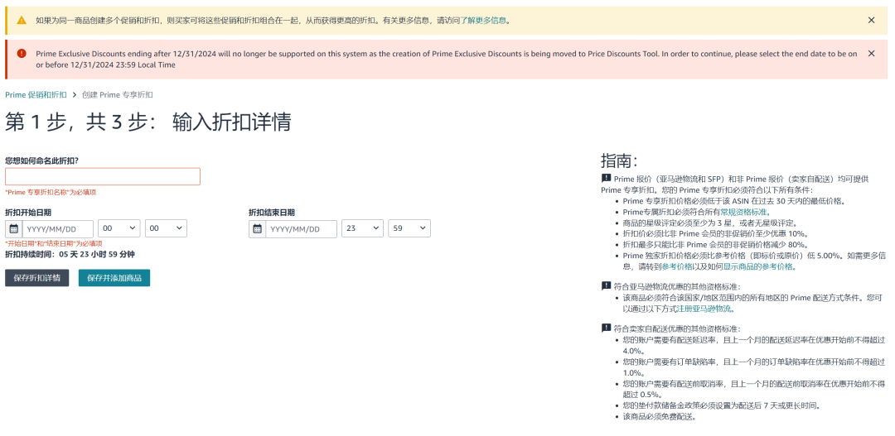Screen dimensions: 895x436
Task: Click the 折扣结束日期 label
Action: pos(272,213)
